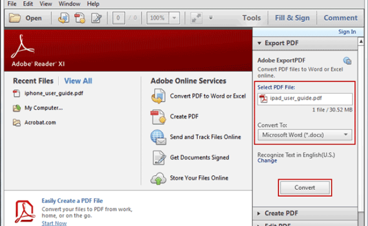Click the PDF icon beside ipad_user_guide.pdf
368x226 pixels.
pyautogui.click(x=263, y=99)
